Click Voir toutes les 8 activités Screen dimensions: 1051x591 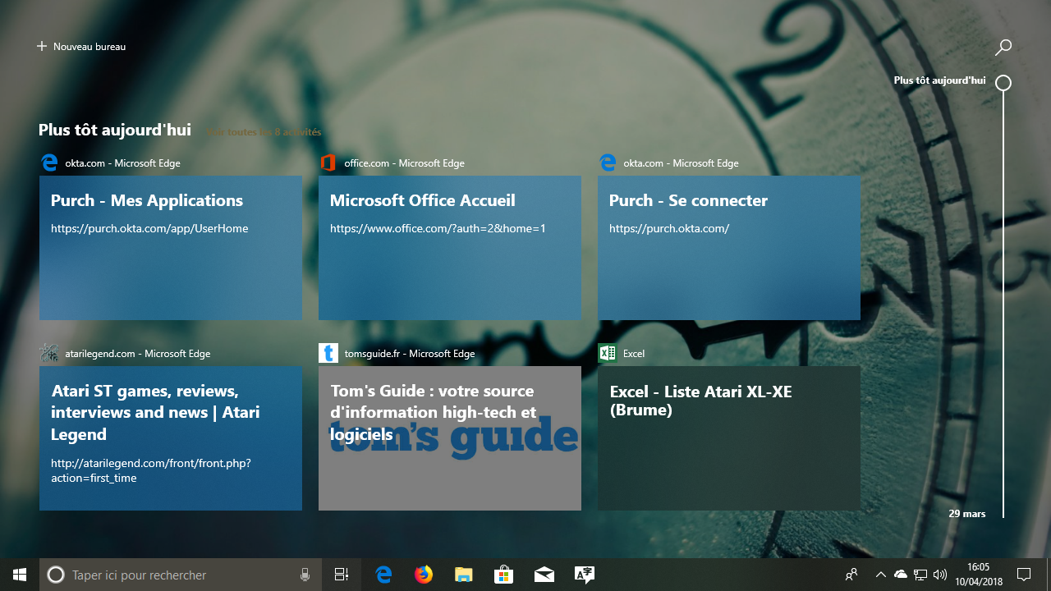[263, 131]
